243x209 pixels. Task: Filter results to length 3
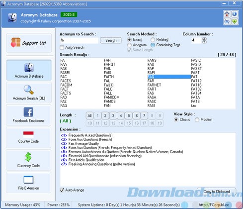113,115
